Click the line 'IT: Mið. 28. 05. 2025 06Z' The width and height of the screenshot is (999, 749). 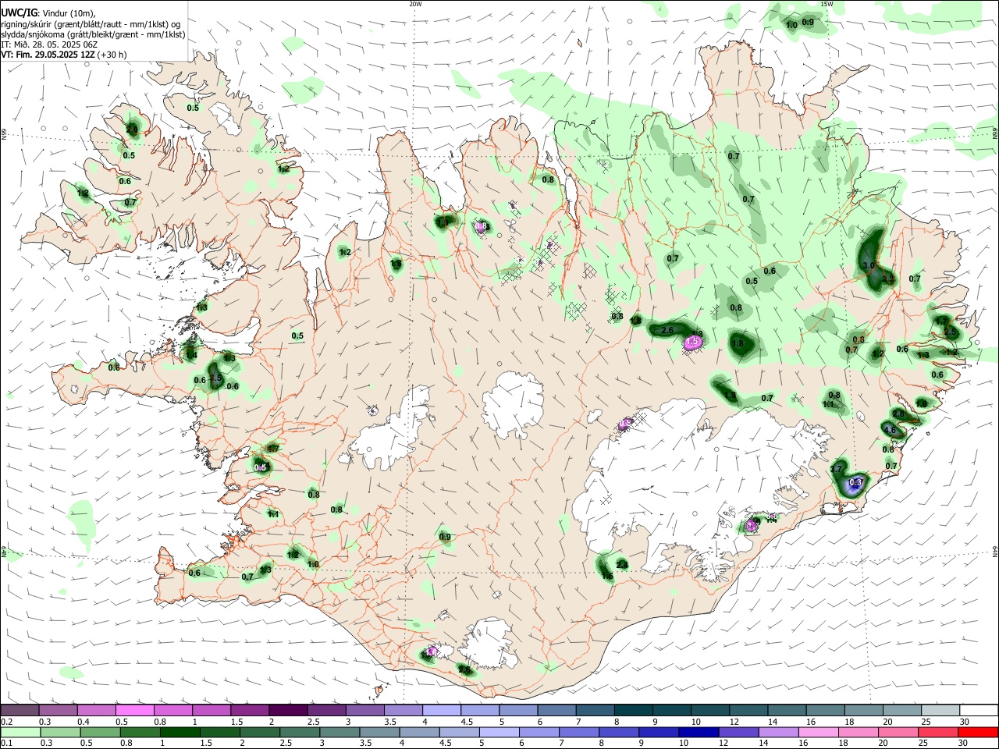(x=48, y=44)
